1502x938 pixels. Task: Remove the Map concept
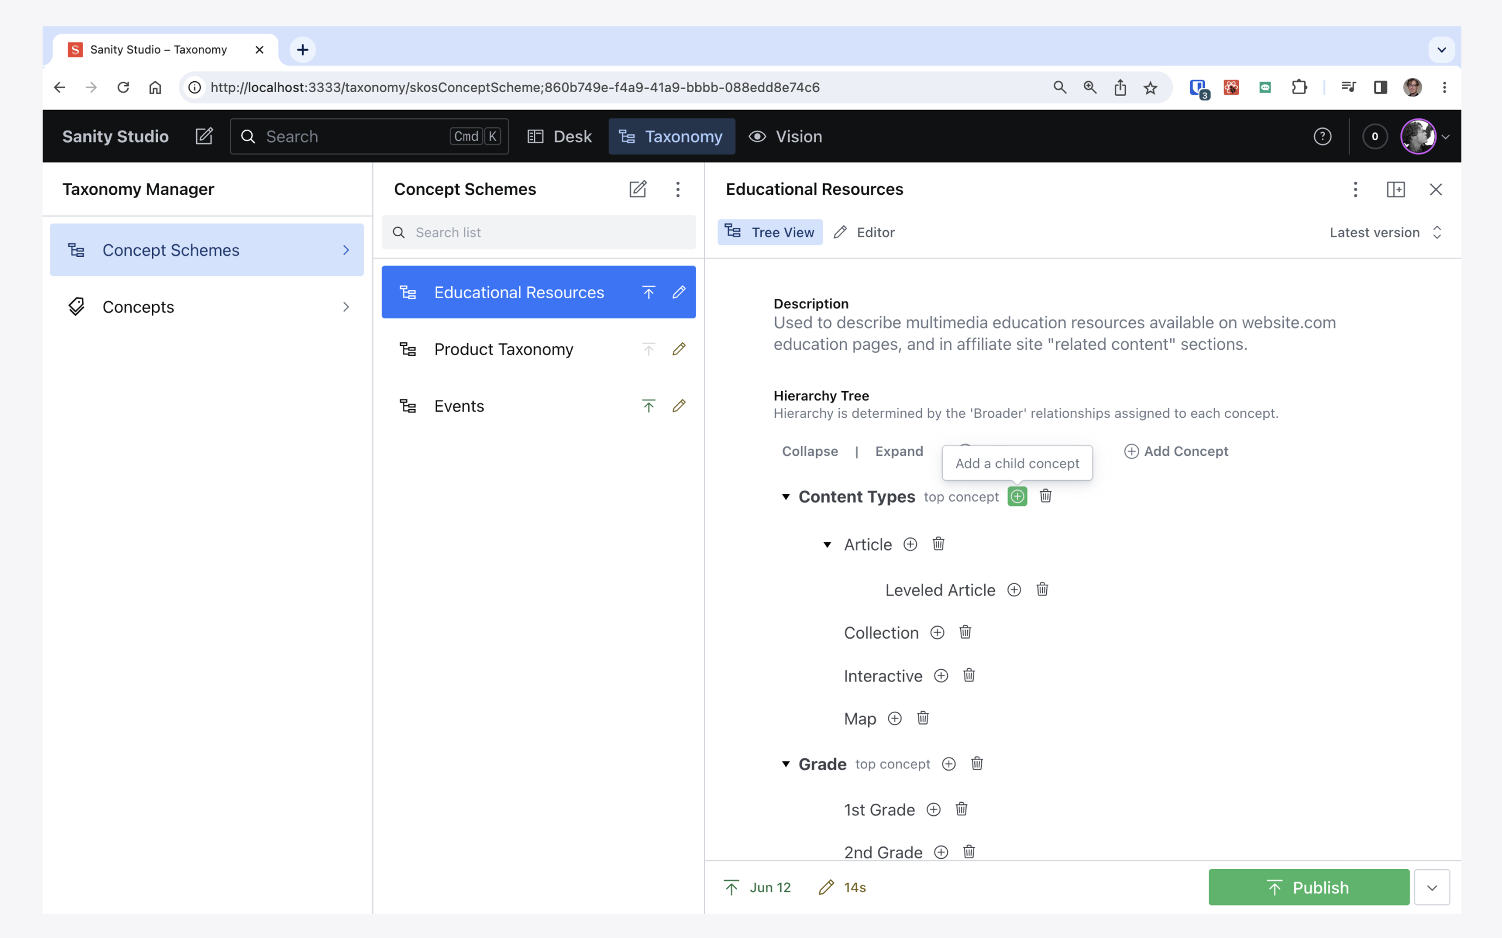pos(923,718)
